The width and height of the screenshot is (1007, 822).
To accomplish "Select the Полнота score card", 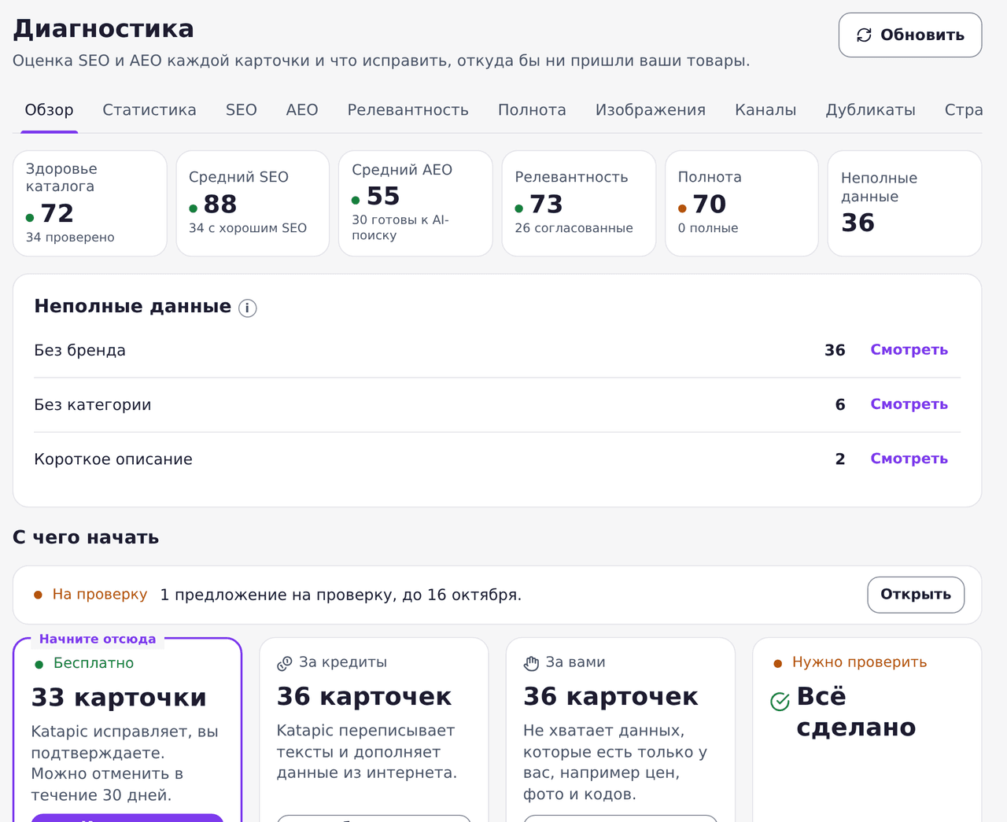I will tap(742, 204).
